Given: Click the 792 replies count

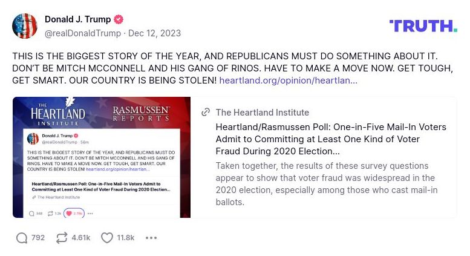Looking at the screenshot, I should point(38,238).
